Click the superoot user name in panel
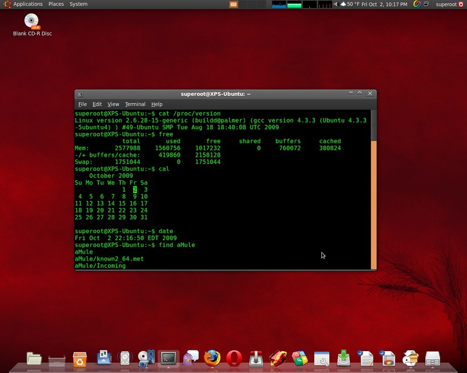Image resolution: width=467 pixels, height=373 pixels. coord(446,4)
